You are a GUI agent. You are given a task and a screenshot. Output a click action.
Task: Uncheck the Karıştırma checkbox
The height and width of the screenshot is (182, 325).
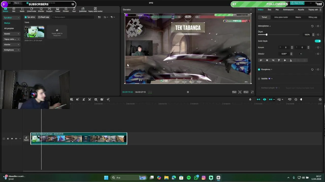259,70
